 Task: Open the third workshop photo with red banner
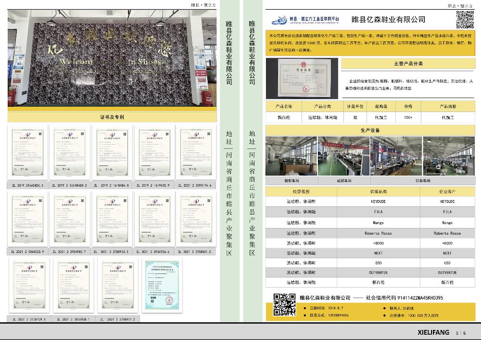tap(396, 156)
